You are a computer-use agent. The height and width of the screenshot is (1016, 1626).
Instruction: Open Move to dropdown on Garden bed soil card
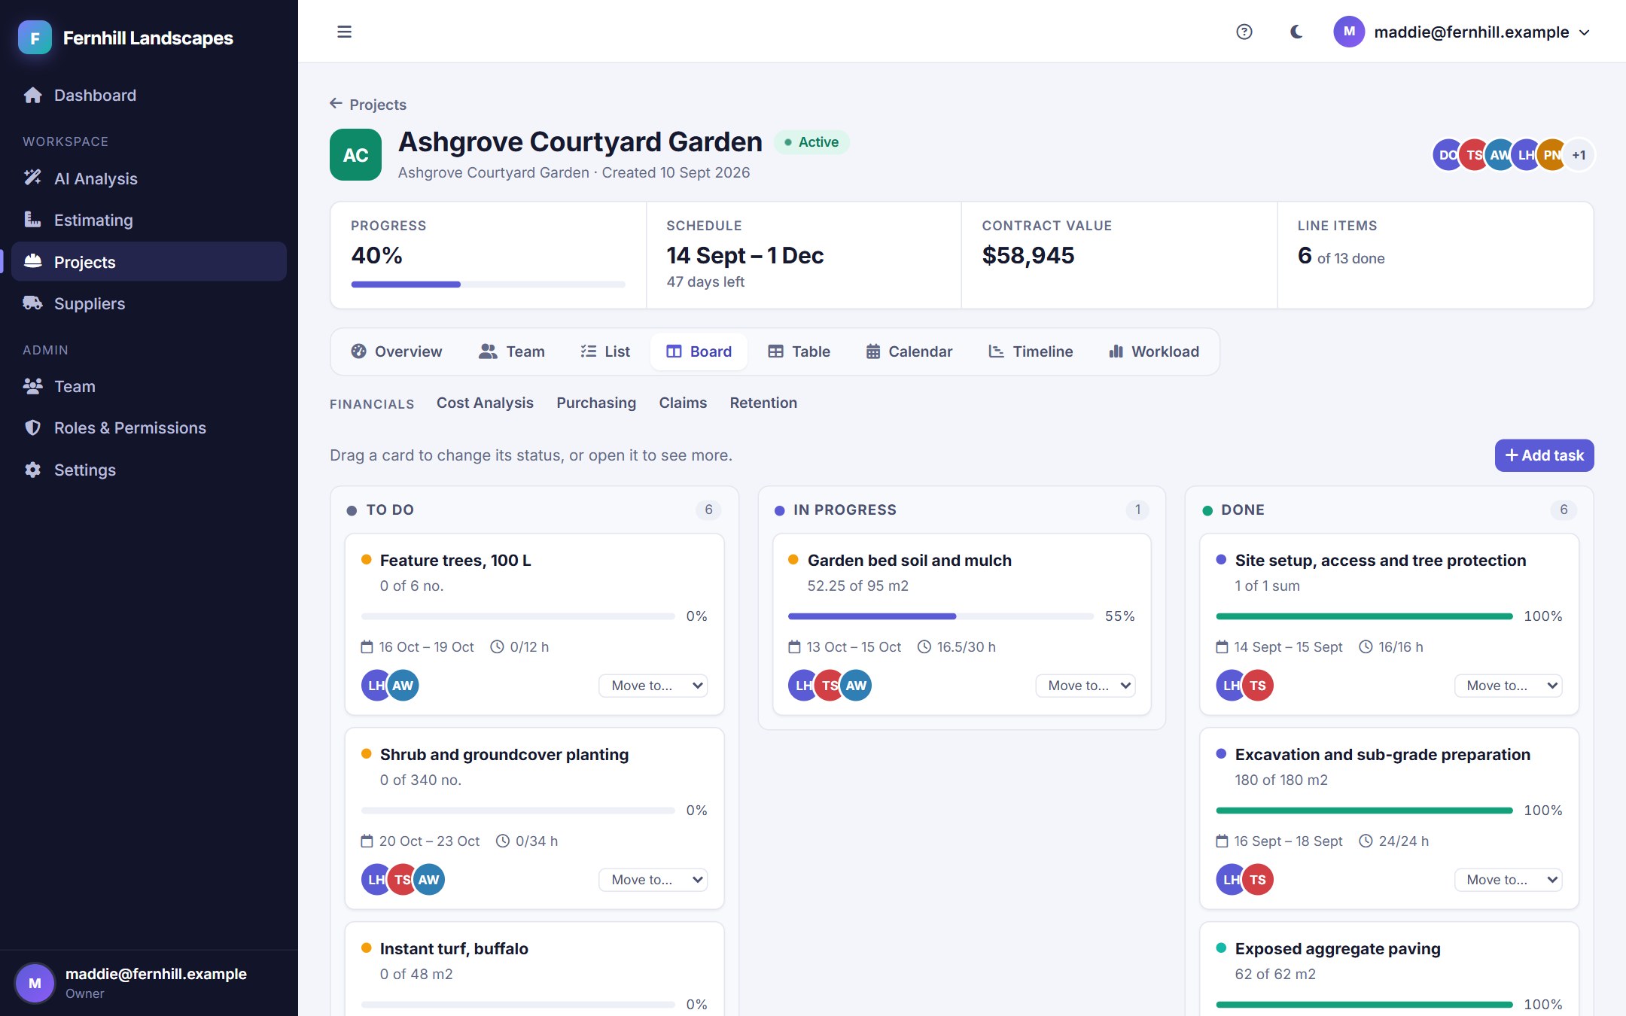pyautogui.click(x=1086, y=686)
